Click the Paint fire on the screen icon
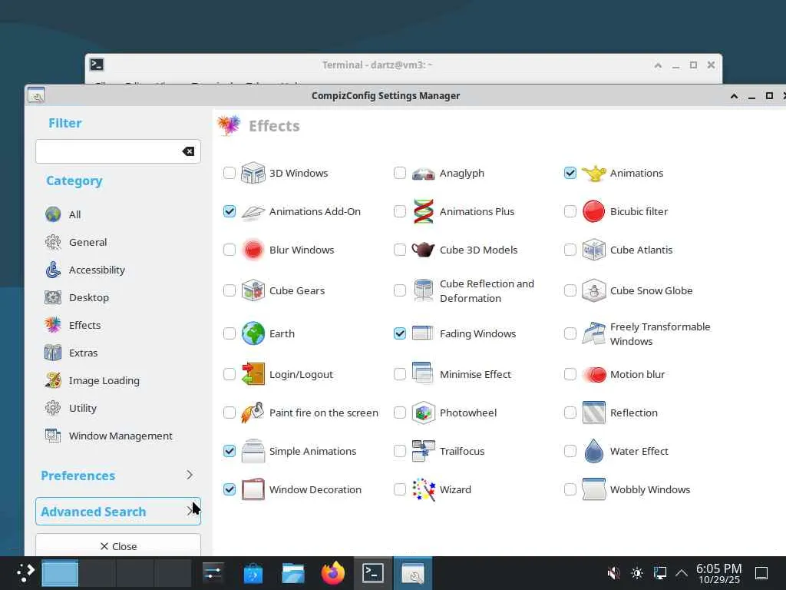This screenshot has height=590, width=786. (253, 413)
